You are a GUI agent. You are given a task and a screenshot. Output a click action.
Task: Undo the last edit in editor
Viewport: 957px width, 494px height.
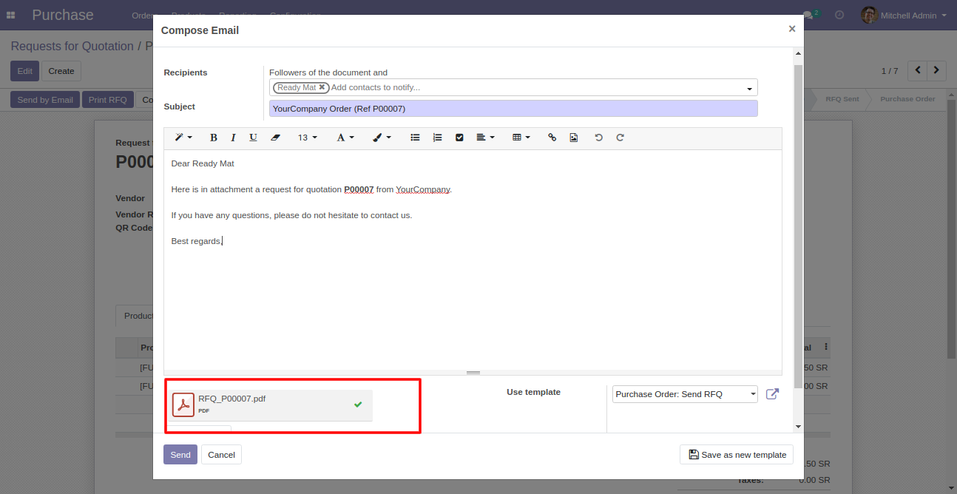click(x=598, y=138)
